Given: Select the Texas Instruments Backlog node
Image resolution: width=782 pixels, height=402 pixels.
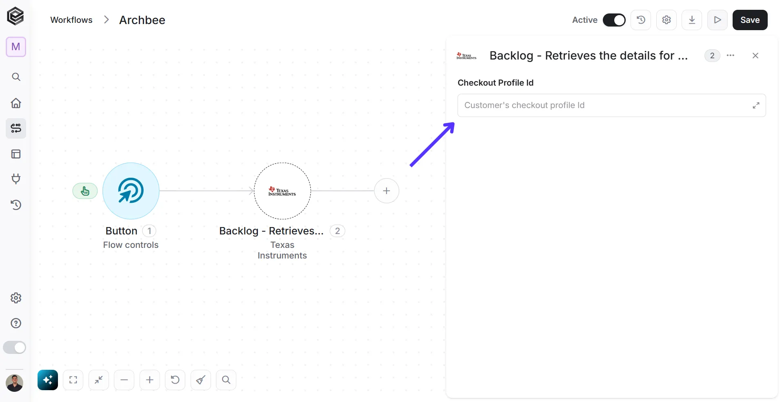Looking at the screenshot, I should click(x=282, y=191).
